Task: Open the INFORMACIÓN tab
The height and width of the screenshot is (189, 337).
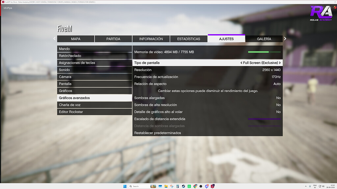Action: tap(151, 39)
